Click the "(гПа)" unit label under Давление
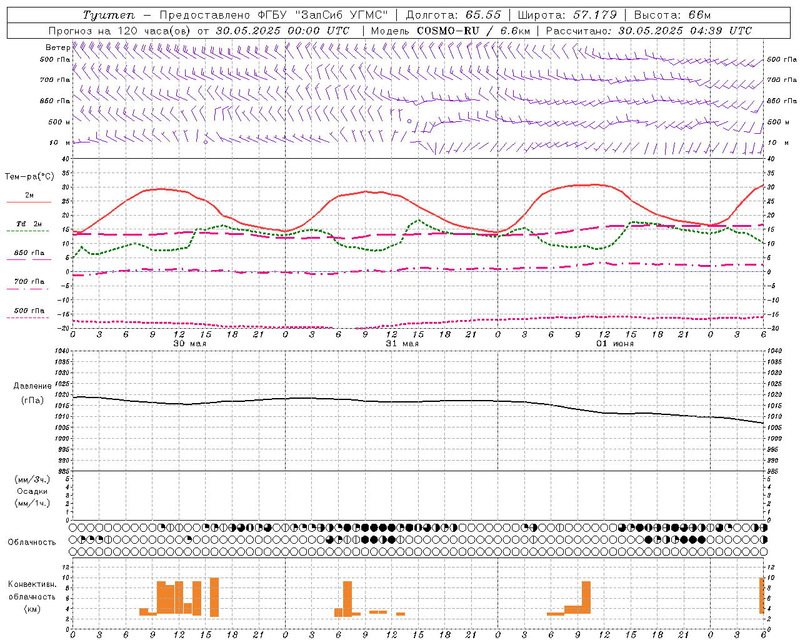The height and width of the screenshot is (640, 800). click(32, 400)
